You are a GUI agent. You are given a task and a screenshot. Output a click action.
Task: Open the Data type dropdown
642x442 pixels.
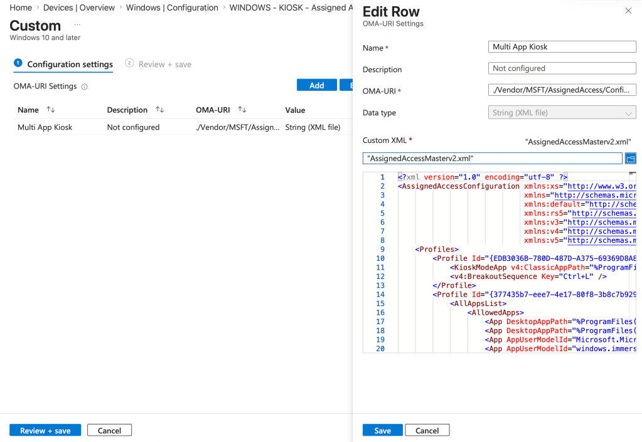click(562, 113)
